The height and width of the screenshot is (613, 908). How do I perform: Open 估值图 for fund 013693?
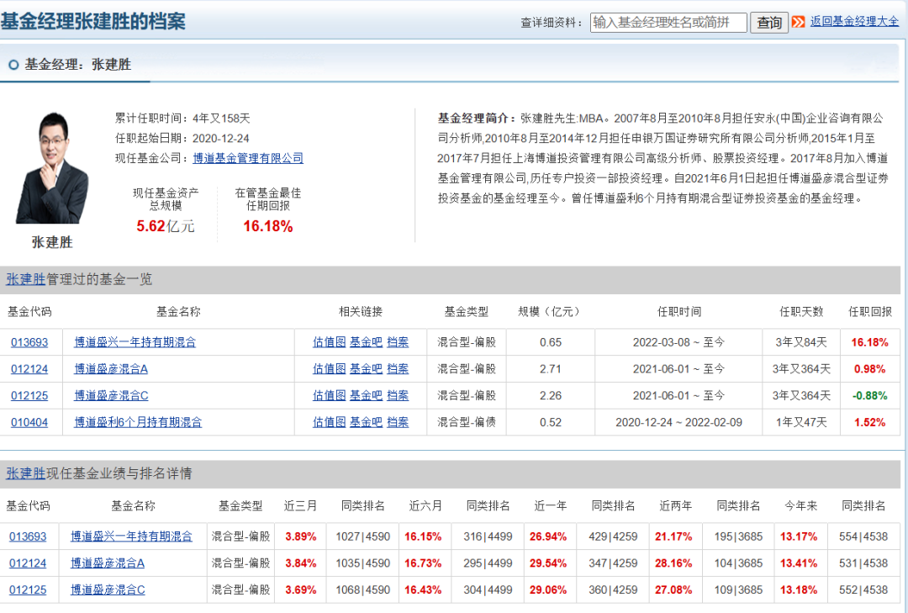coord(329,342)
